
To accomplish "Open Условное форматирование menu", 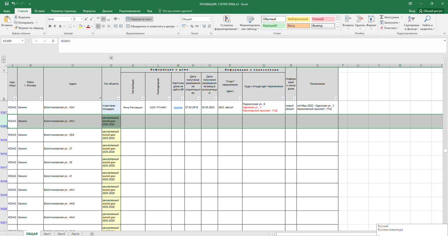I will click(226, 23).
